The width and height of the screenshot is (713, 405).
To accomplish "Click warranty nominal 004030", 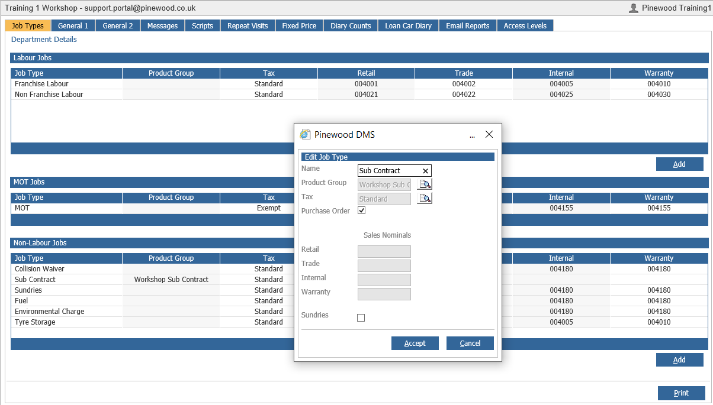I will coord(659,95).
